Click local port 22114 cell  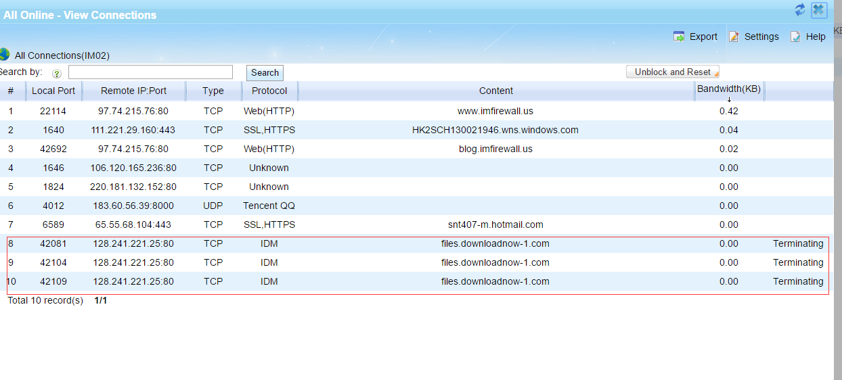[53, 111]
